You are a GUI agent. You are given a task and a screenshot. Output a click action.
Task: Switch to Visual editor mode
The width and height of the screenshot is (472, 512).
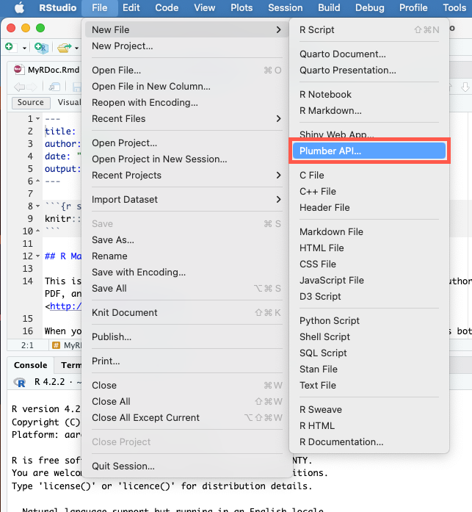coord(69,103)
